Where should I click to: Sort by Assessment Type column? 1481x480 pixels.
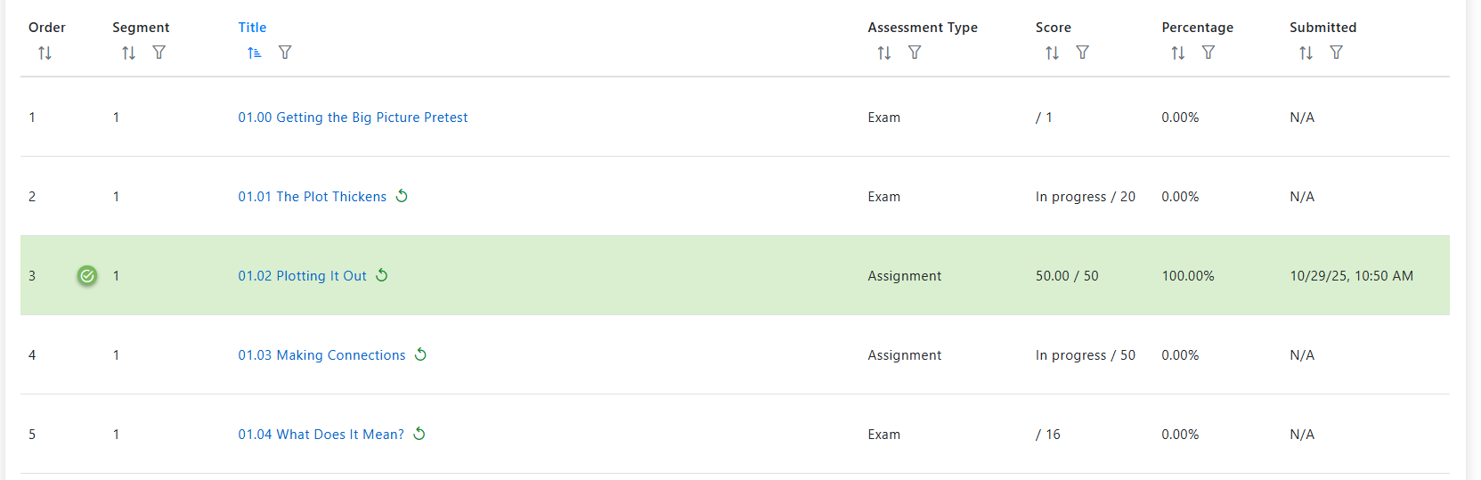click(x=883, y=53)
